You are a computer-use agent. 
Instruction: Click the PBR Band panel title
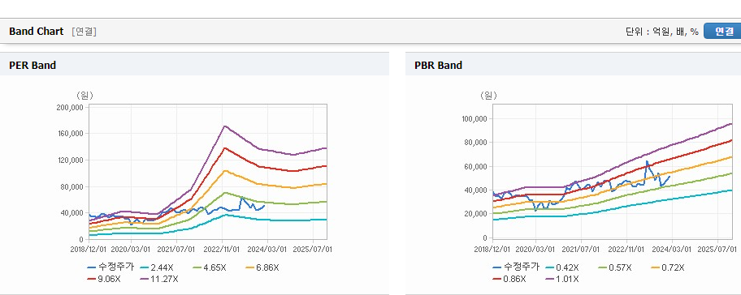pos(438,66)
